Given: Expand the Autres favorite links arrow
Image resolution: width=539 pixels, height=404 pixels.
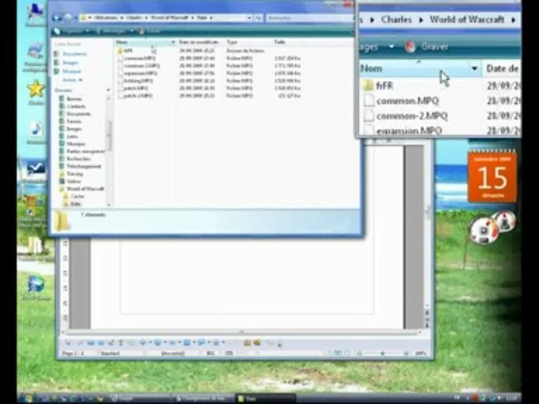Looking at the screenshot, I should coord(72,80).
